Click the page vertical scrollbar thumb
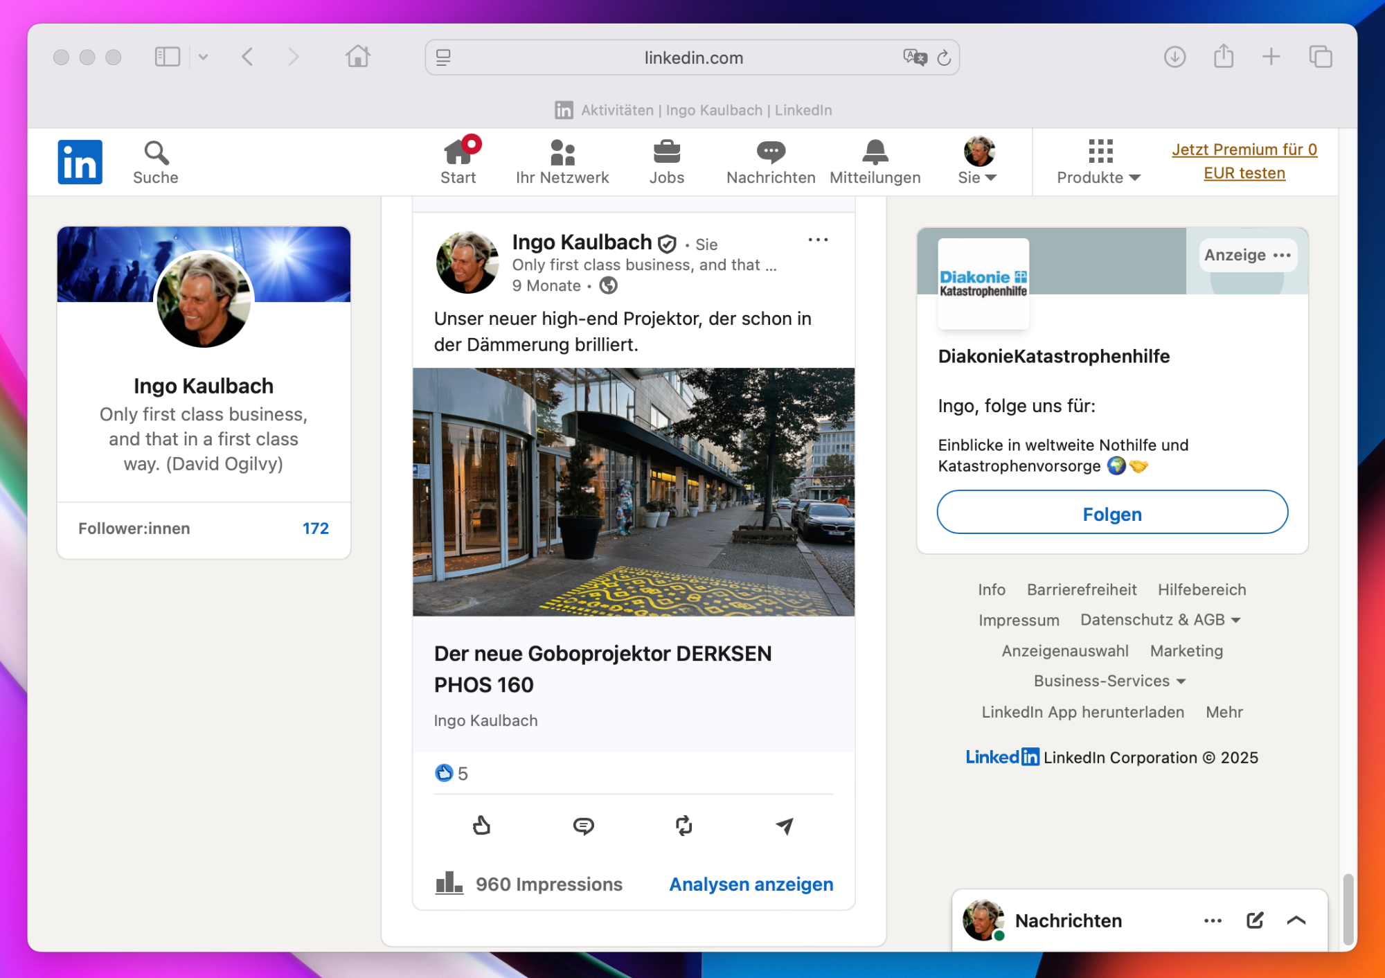 tap(1348, 908)
